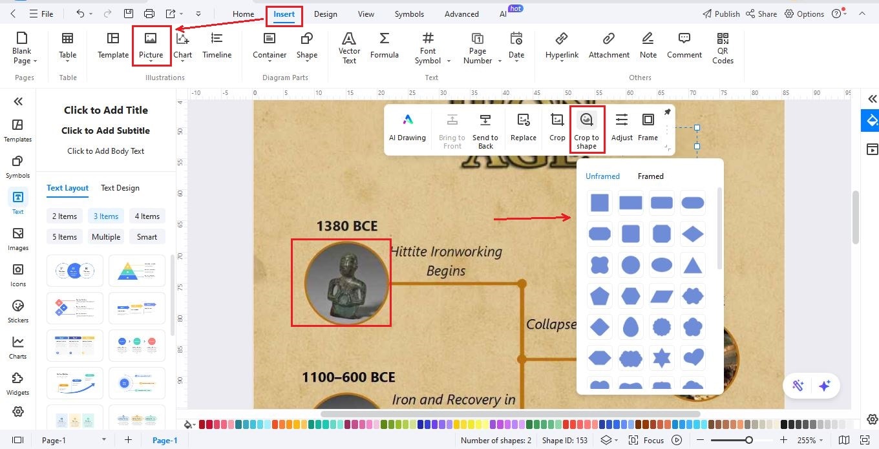This screenshot has width=879, height=449.
Task: Select the 3 Items text layout filter
Action: tap(105, 216)
